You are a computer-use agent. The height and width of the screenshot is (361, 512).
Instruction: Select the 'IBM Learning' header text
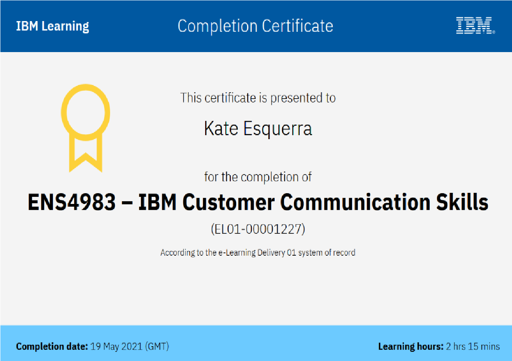point(52,26)
